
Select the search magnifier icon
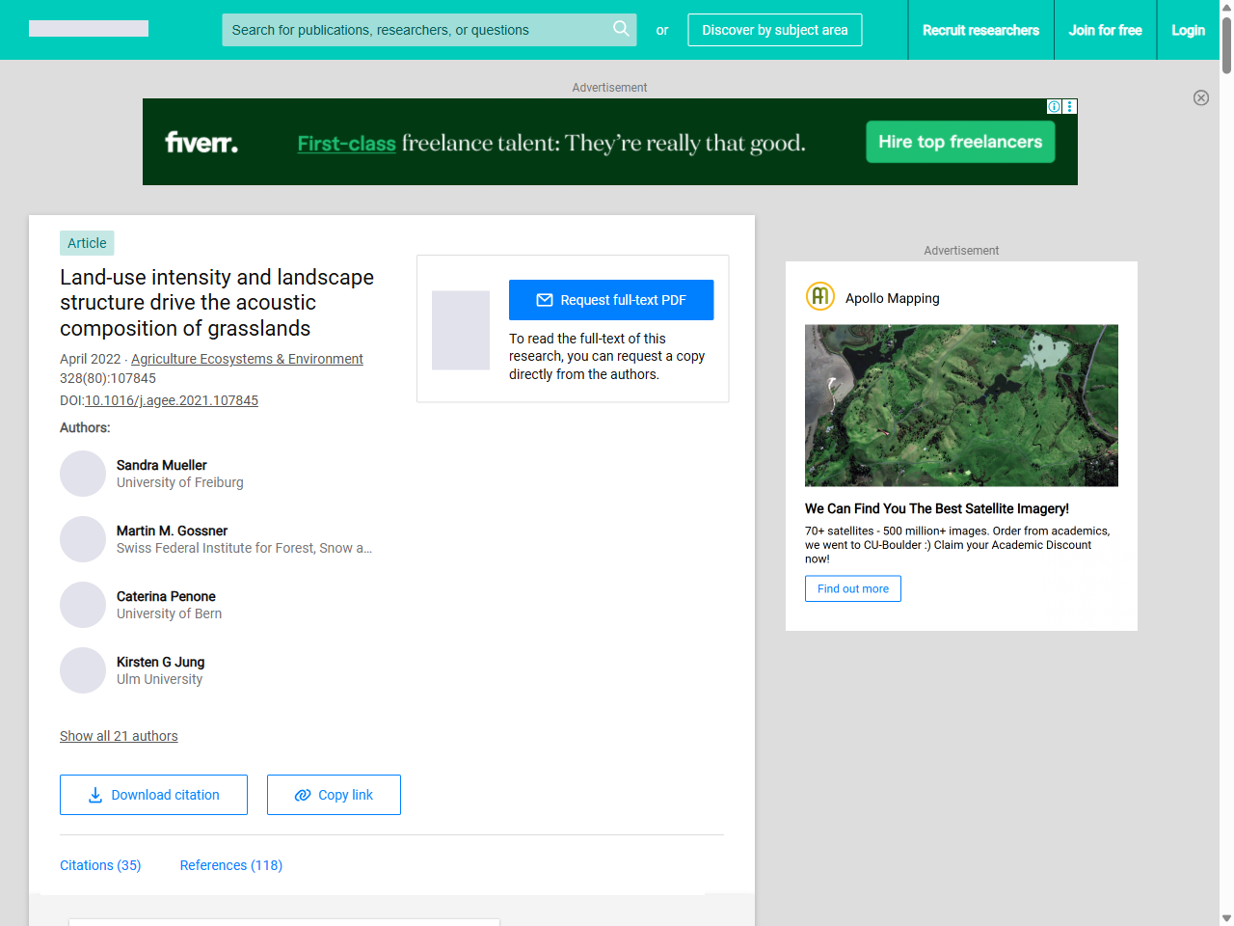tap(621, 29)
